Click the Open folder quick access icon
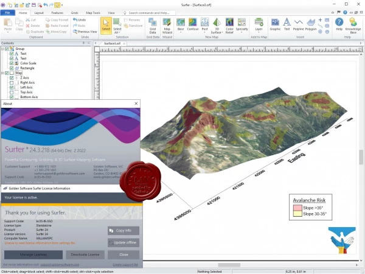The width and height of the screenshot is (365, 274). point(22,5)
